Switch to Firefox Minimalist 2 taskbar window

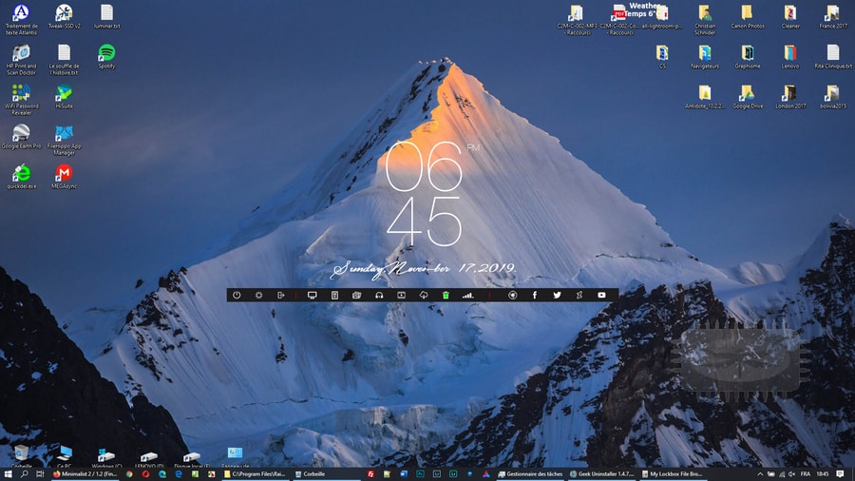pyautogui.click(x=85, y=474)
